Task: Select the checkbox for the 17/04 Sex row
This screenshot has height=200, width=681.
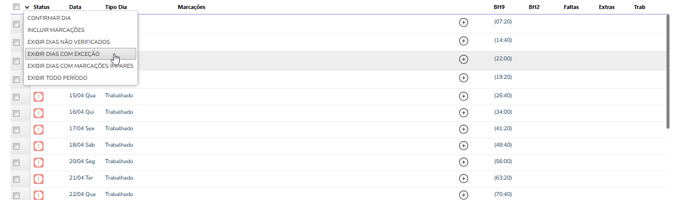Action: click(x=16, y=130)
